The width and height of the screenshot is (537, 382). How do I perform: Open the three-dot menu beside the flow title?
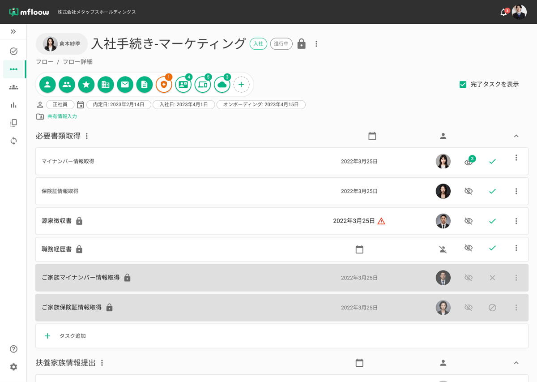point(316,44)
